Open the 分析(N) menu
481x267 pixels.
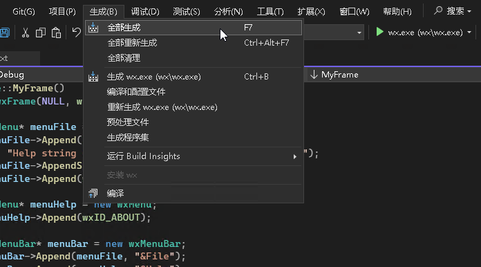[229, 12]
